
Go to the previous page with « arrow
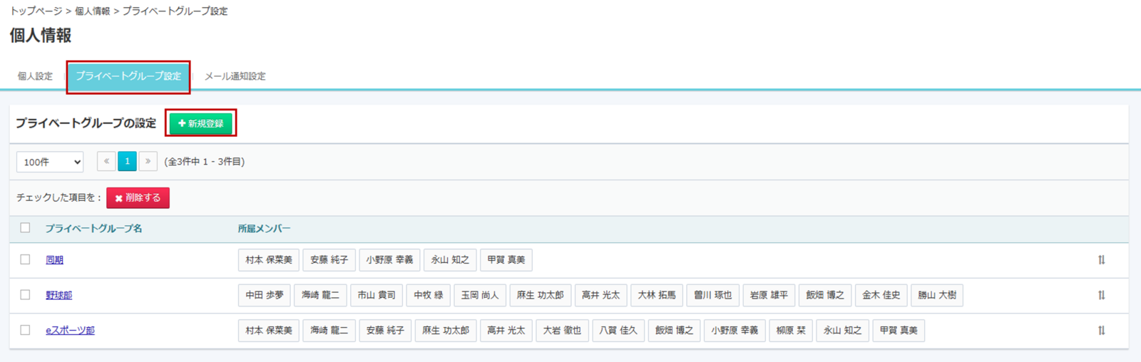click(x=106, y=162)
